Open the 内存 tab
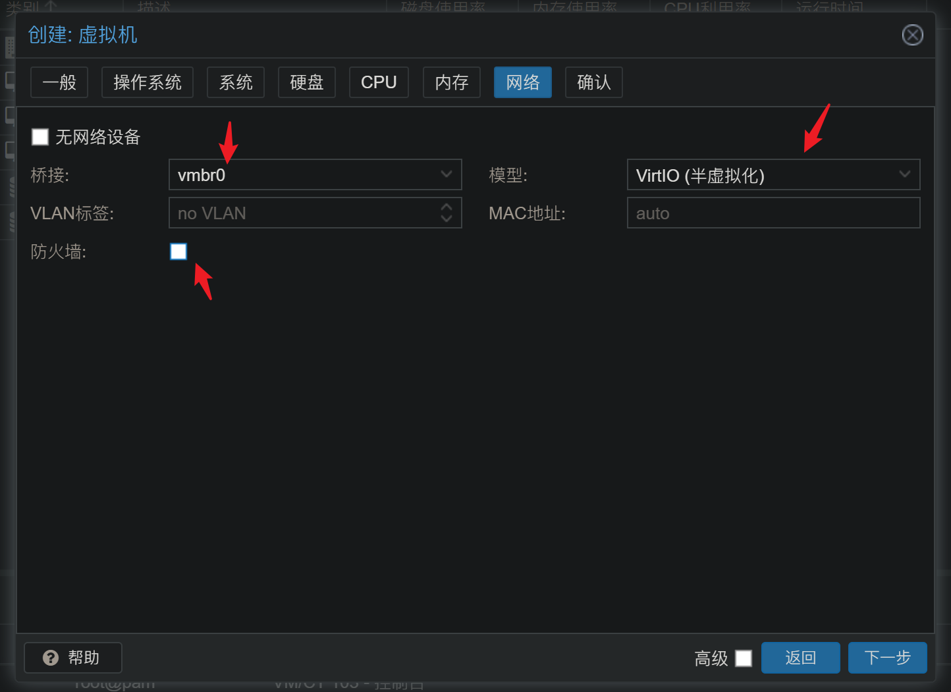The height and width of the screenshot is (692, 951). pyautogui.click(x=452, y=82)
